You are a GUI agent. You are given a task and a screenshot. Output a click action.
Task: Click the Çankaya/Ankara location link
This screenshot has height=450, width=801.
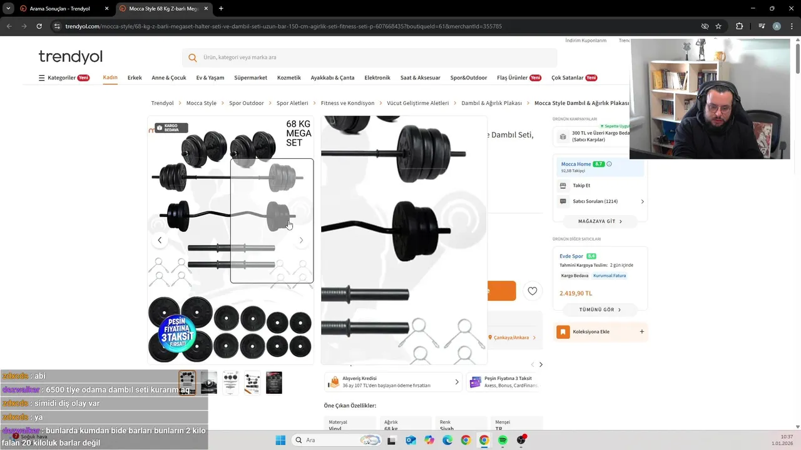(x=511, y=337)
